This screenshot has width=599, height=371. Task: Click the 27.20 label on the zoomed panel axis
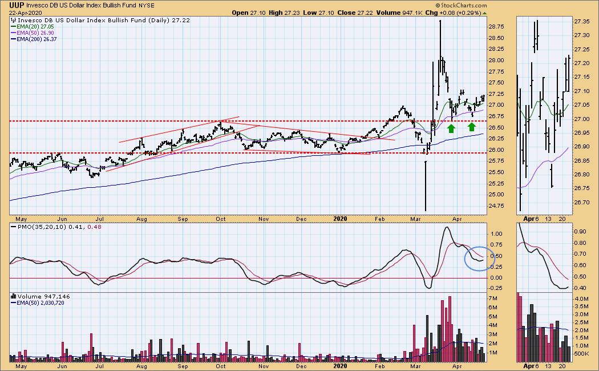point(581,63)
